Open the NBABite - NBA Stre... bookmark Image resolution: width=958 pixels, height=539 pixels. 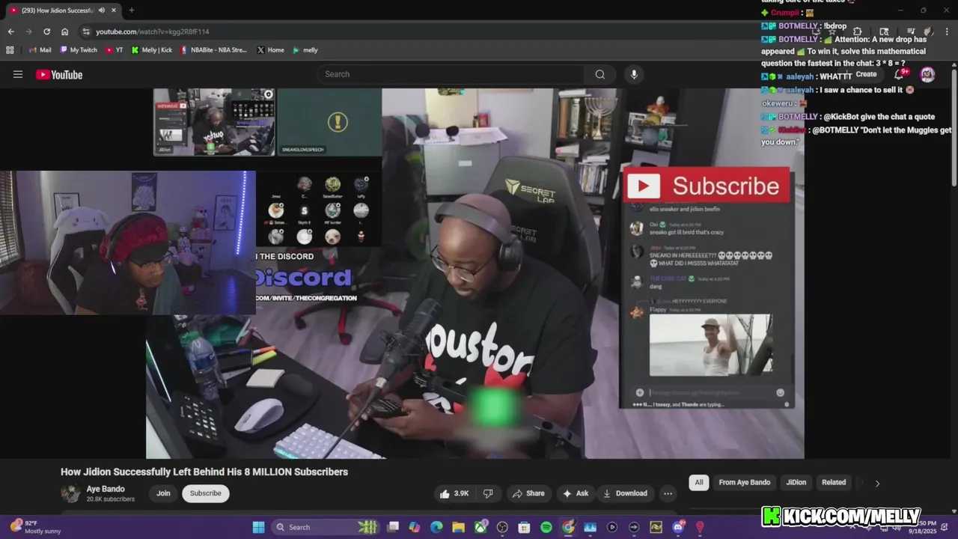pos(213,50)
